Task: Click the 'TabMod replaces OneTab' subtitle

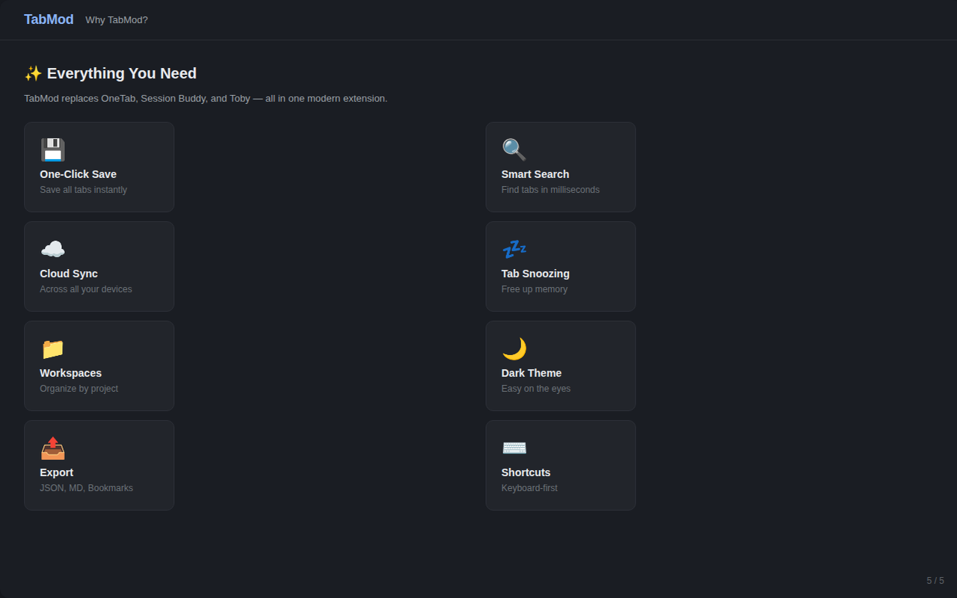Action: point(206,98)
